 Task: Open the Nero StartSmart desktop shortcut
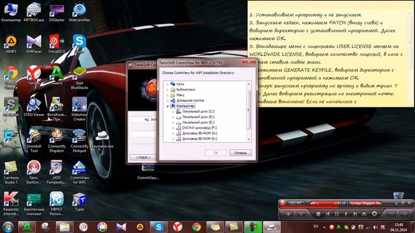tap(34, 172)
